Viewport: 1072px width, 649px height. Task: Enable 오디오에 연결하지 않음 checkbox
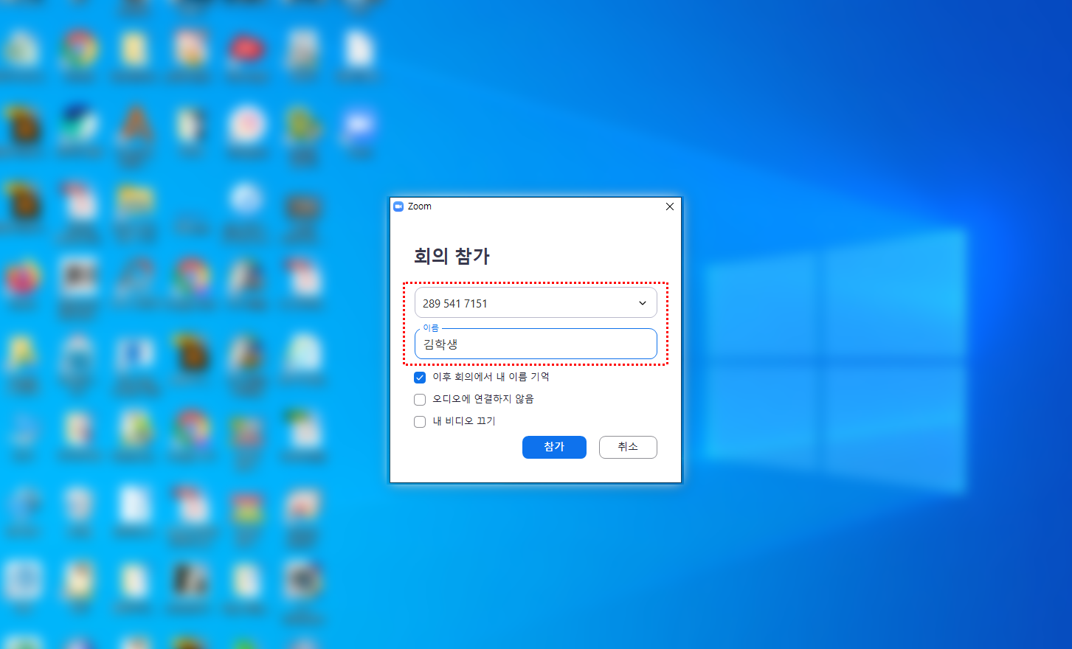click(420, 400)
